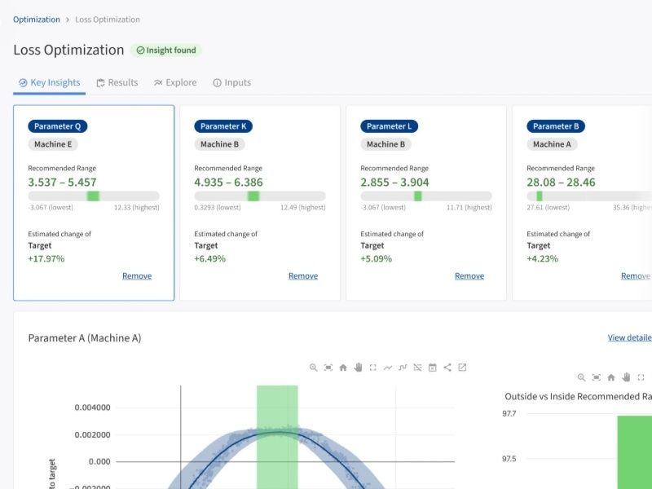Click the Parameter B recommended range bar
Viewport: 652px width, 489px height.
(589, 196)
